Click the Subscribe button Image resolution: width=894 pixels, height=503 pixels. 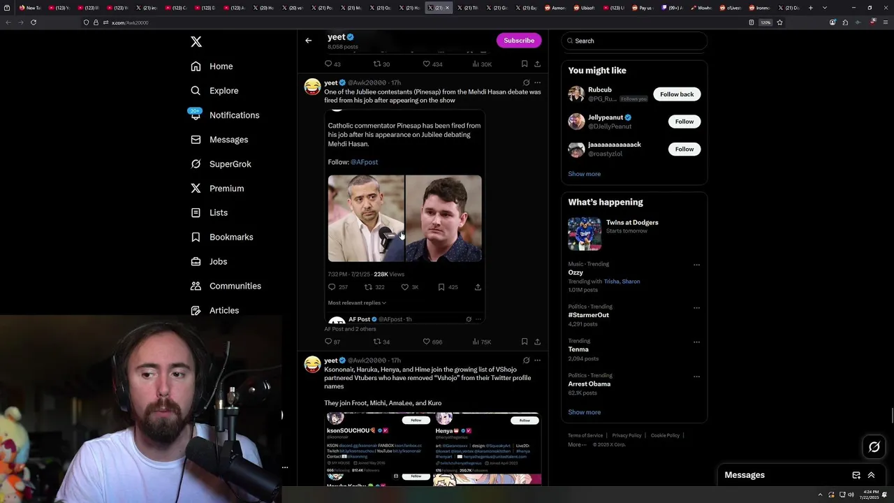click(x=519, y=41)
